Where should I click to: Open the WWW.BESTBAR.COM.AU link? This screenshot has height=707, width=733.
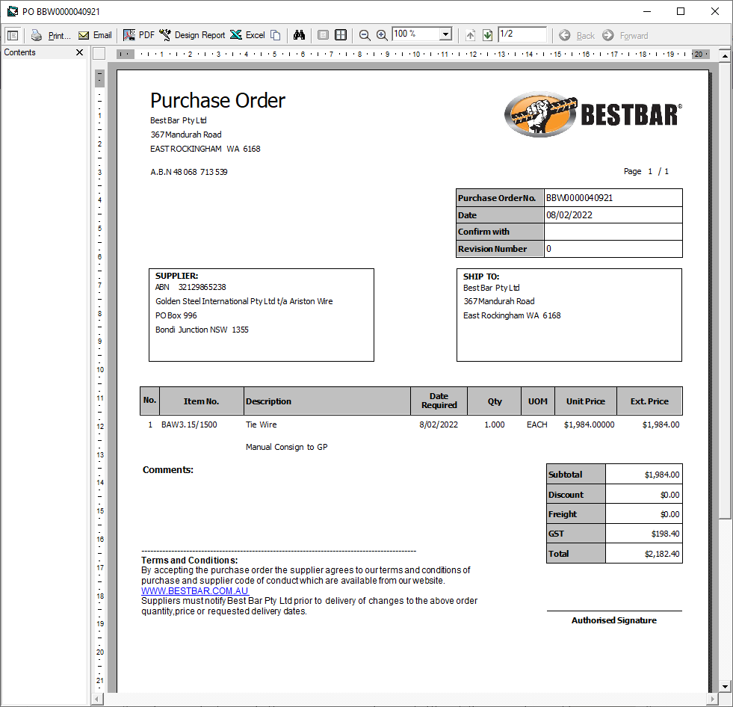[195, 590]
